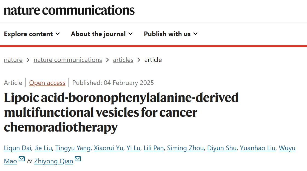
Task: Click the Open access link
Action: tap(47, 83)
